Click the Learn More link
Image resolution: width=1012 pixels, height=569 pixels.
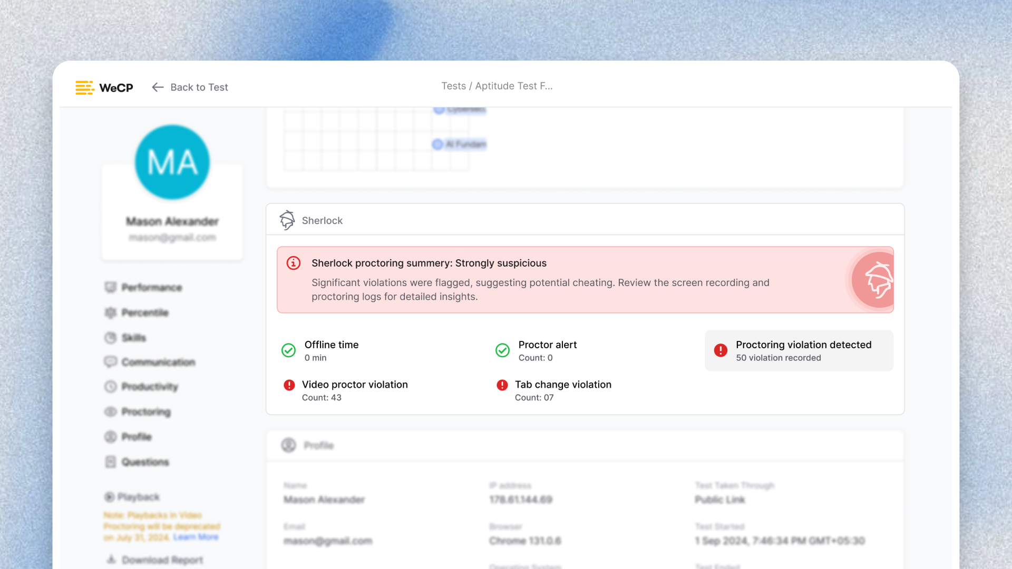click(196, 537)
